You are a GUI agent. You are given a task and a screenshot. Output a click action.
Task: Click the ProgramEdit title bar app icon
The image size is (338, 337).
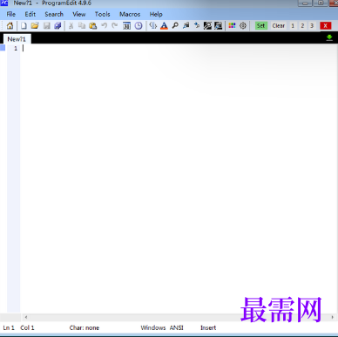coord(4,3)
